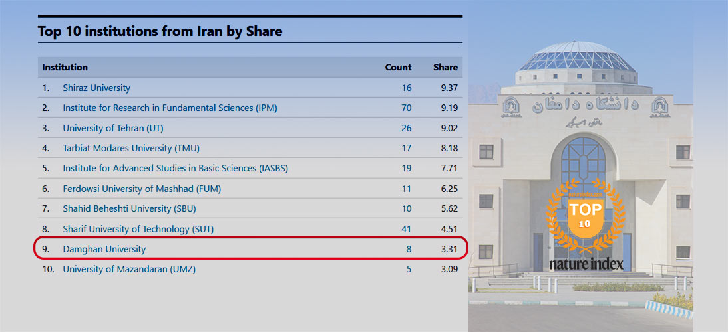Click the right university emblem on the building
Screen dimensions: 728x332
[x=661, y=107]
